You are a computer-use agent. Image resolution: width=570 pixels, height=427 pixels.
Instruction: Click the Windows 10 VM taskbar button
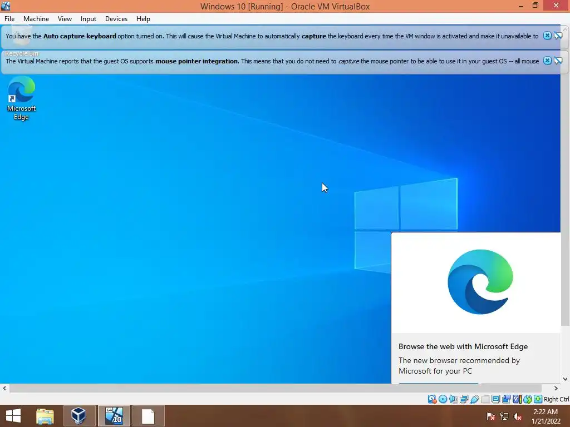point(114,416)
